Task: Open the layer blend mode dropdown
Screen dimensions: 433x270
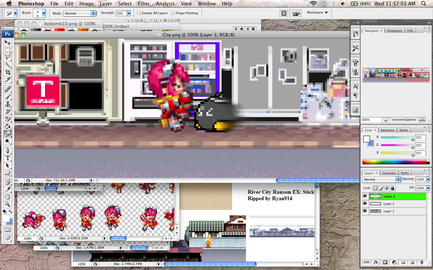Action: [x=381, y=180]
